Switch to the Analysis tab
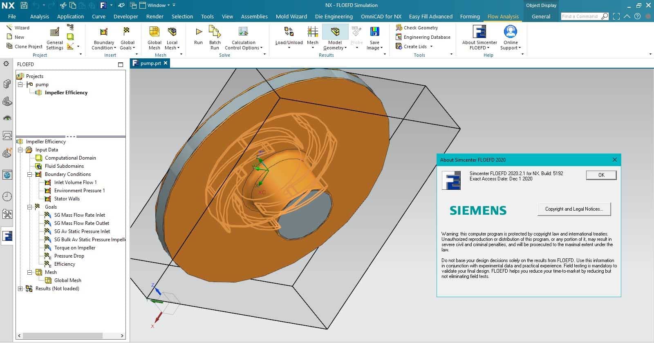Screen dimensions: 654x349 click(40, 16)
